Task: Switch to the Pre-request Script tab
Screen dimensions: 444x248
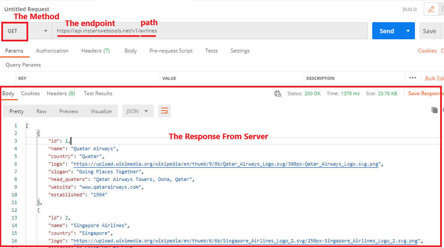Action: point(171,51)
